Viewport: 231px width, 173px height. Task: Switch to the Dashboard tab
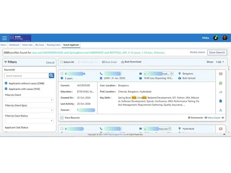tap(14, 45)
